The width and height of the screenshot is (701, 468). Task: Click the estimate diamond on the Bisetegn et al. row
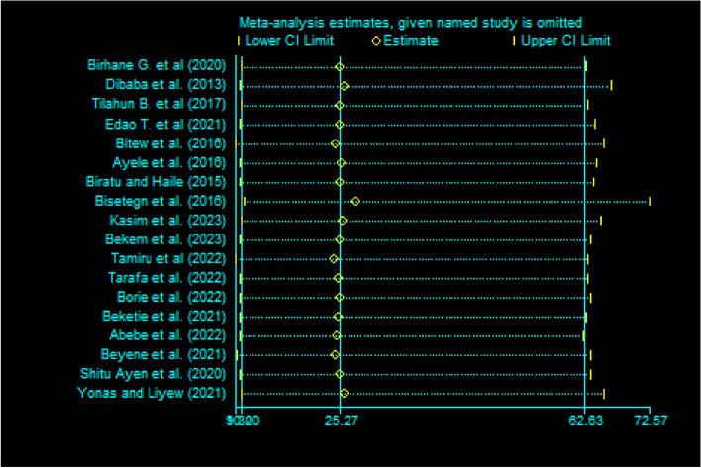(x=355, y=202)
